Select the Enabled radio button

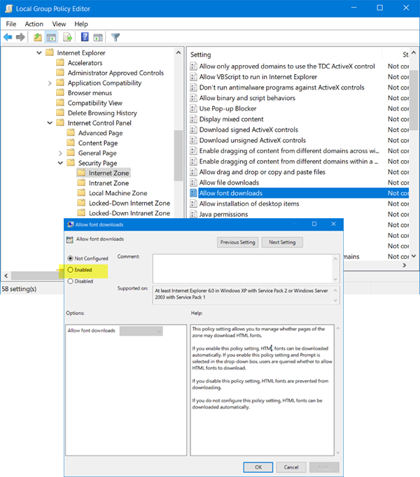point(71,270)
